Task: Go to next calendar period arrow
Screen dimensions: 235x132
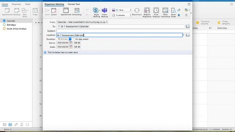Action: point(42,22)
